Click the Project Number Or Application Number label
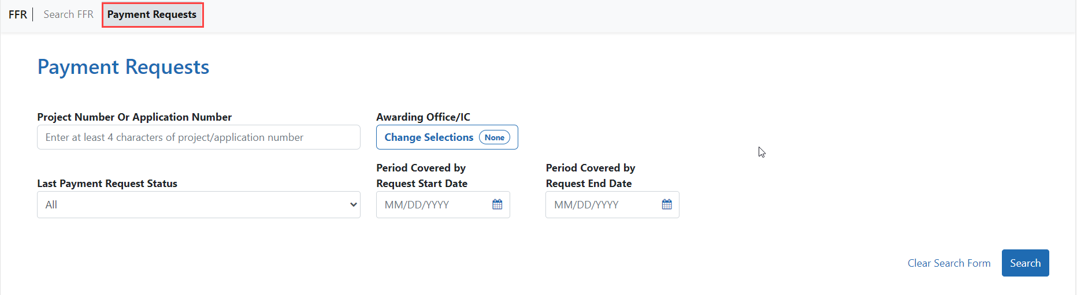1077x295 pixels. (134, 117)
